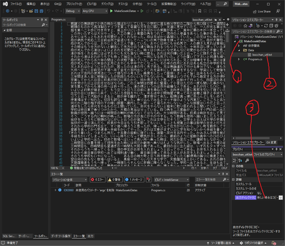
Task: Click the notification bell in the status bar
Action: [274, 243]
